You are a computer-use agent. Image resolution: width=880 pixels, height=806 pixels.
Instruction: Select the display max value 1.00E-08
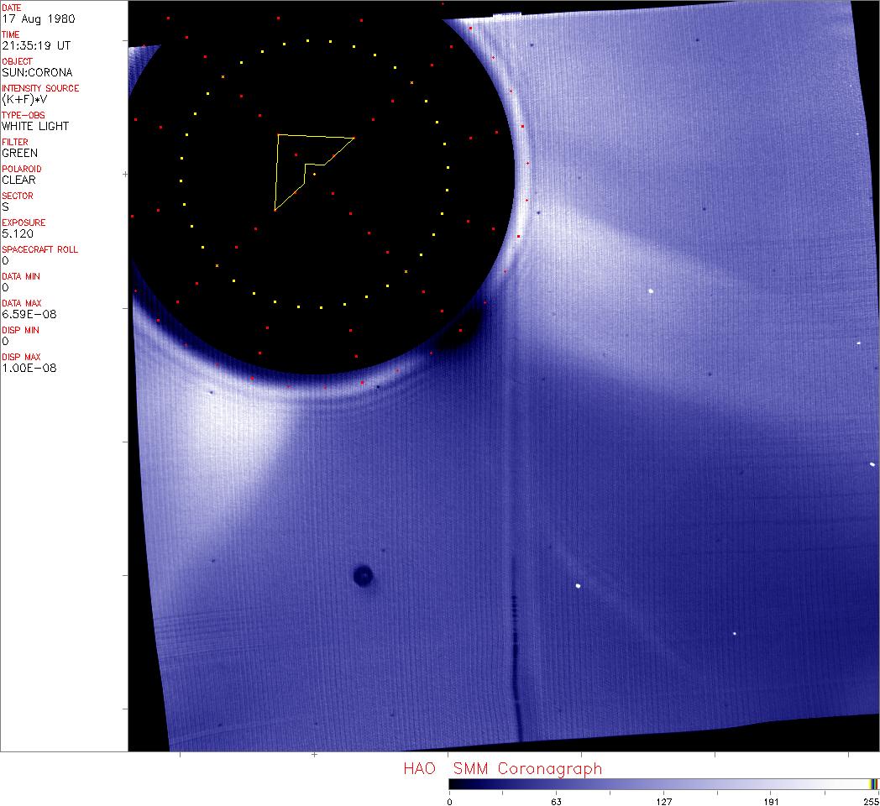point(29,368)
